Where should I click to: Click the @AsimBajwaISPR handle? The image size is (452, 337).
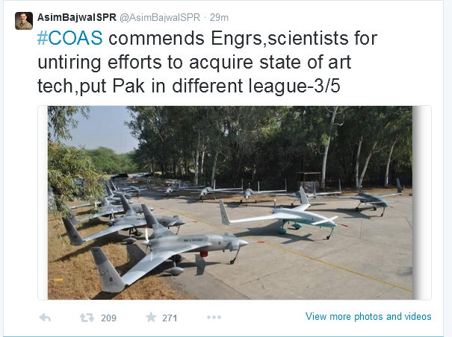160,17
